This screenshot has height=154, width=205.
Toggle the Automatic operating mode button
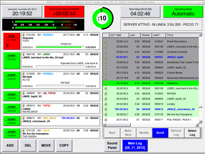coord(183,12)
